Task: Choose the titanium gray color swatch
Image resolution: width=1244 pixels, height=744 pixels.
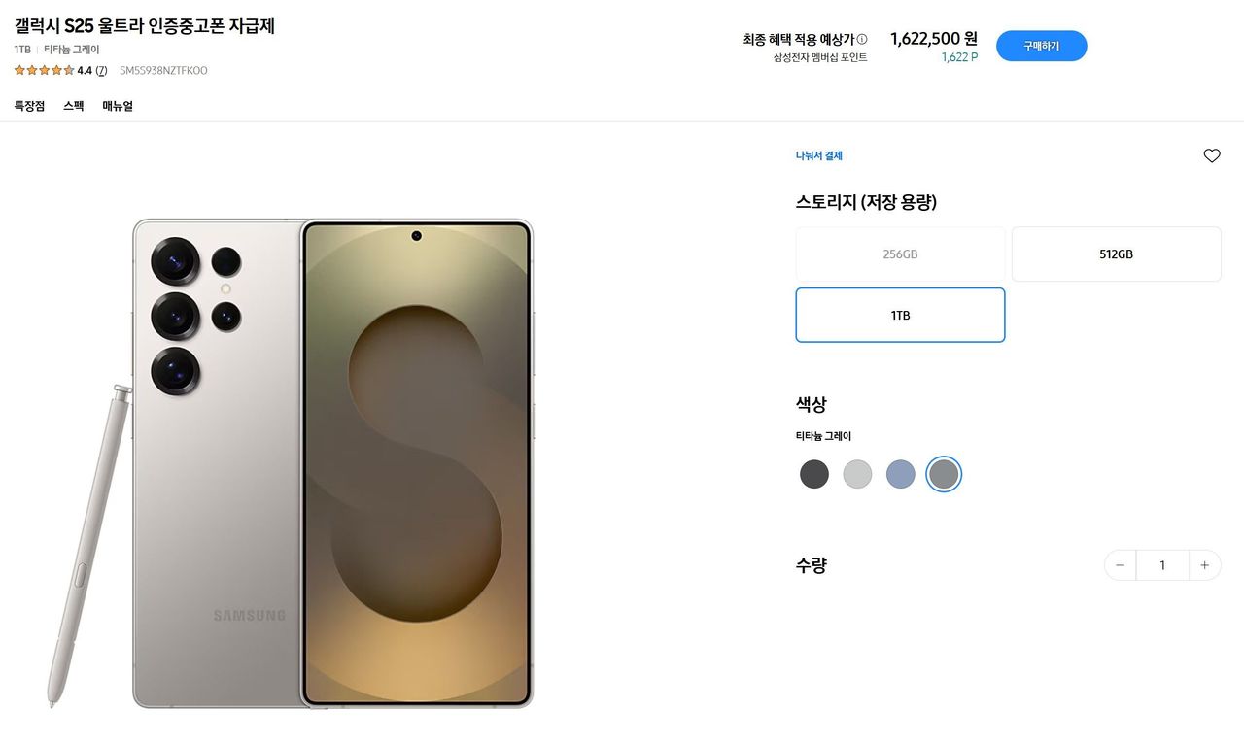Action: coord(944,474)
